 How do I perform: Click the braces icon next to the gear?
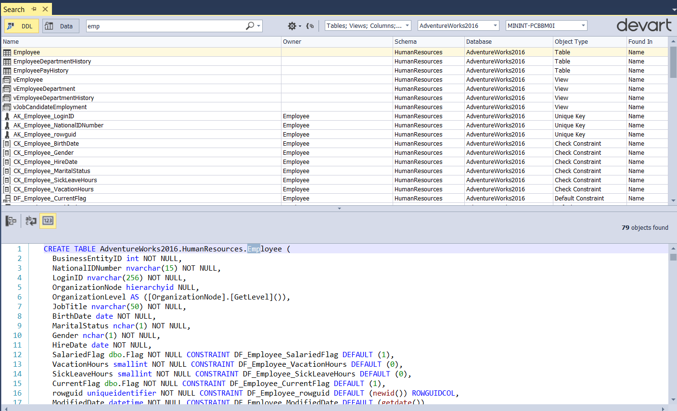(x=310, y=26)
